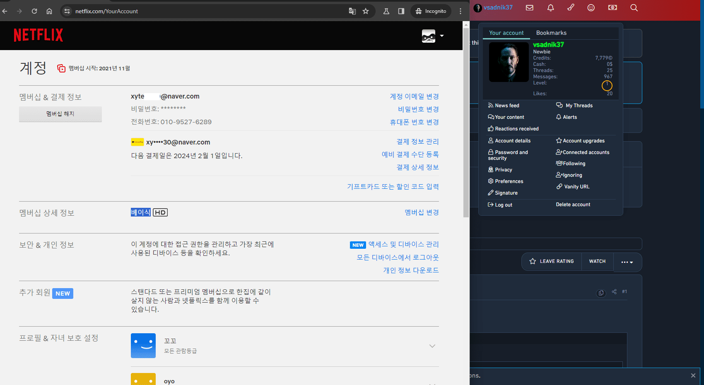Open the translate page icon in address bar
Viewport: 704px width, 385px height.
pyautogui.click(x=352, y=11)
